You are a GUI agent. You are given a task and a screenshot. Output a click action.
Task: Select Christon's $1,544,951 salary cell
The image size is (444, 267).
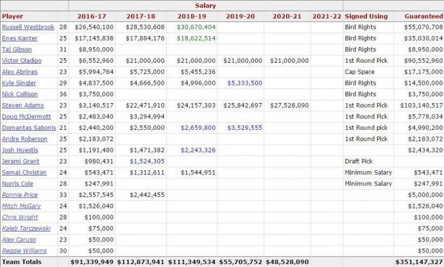[x=198, y=172]
